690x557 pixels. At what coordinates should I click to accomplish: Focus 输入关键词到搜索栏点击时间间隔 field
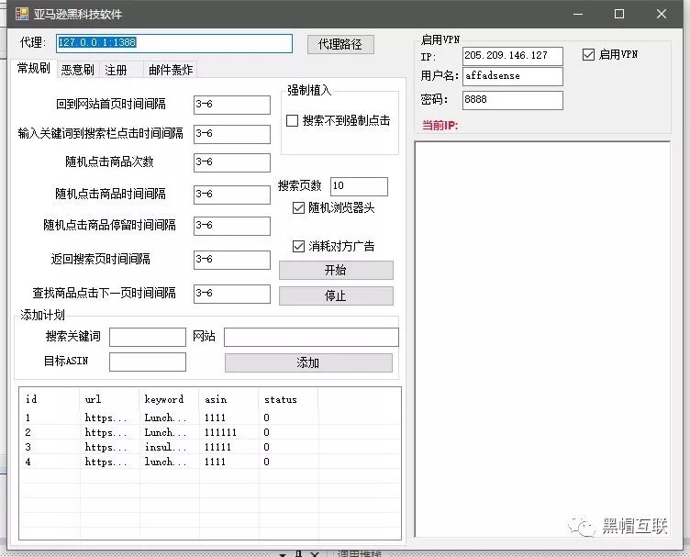click(x=232, y=134)
